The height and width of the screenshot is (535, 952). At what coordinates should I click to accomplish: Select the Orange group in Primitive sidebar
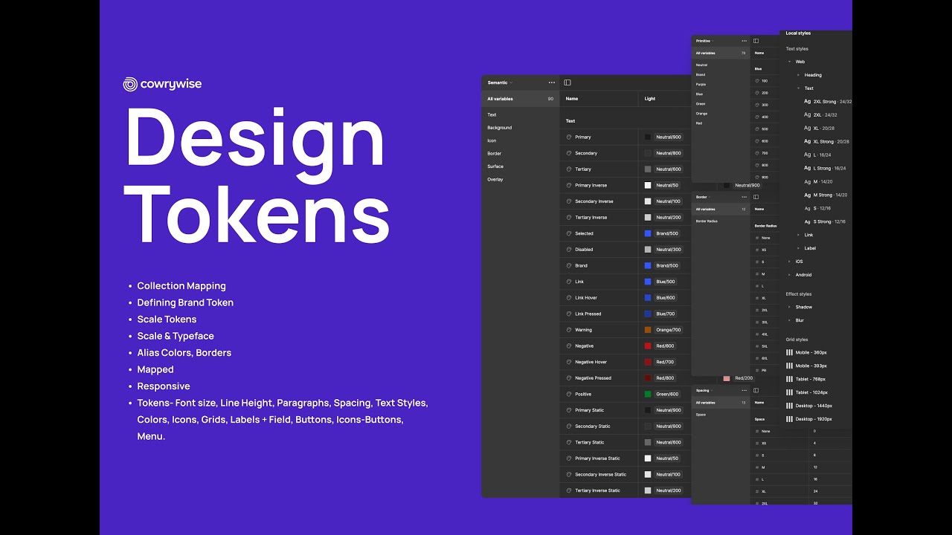pyautogui.click(x=701, y=114)
